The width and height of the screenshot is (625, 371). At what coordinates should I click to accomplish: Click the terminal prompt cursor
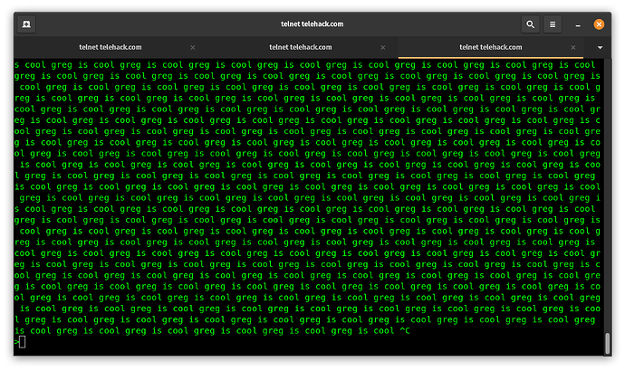pyautogui.click(x=22, y=342)
